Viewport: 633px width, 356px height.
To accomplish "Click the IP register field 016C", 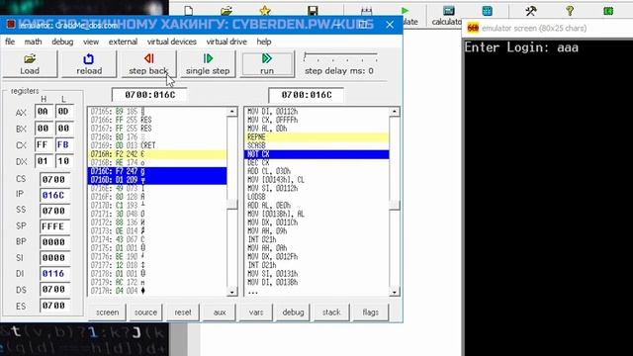I will [x=54, y=195].
